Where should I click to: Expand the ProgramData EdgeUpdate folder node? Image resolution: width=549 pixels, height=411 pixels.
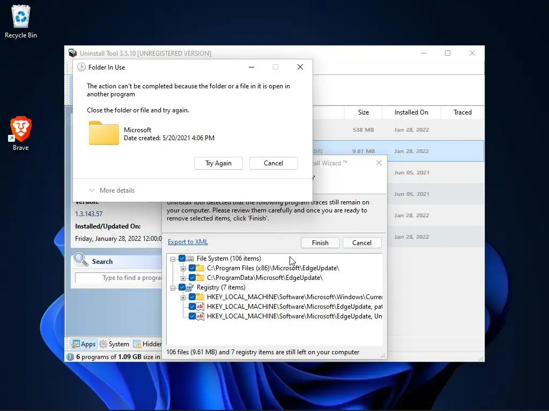point(183,278)
